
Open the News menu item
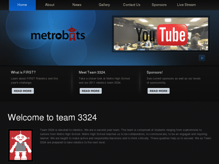pos(77,5)
